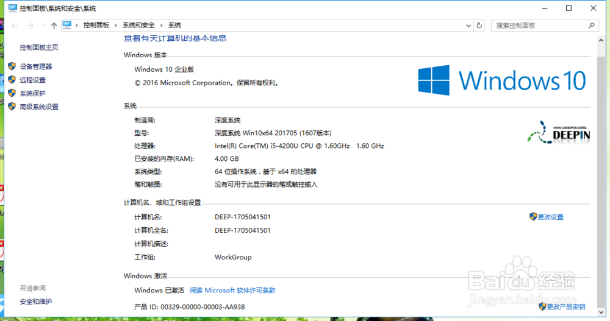The height and width of the screenshot is (321, 610).
Task: Click scrollbar up arrow
Action: [601, 40]
